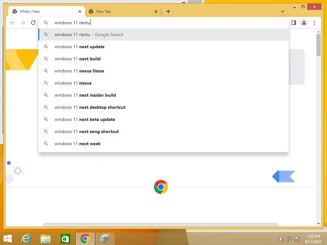Pick 'windows 11 next desktop shortcut' suggestion
Screen dimensions: 327x245
pyautogui.click(x=163, y=107)
